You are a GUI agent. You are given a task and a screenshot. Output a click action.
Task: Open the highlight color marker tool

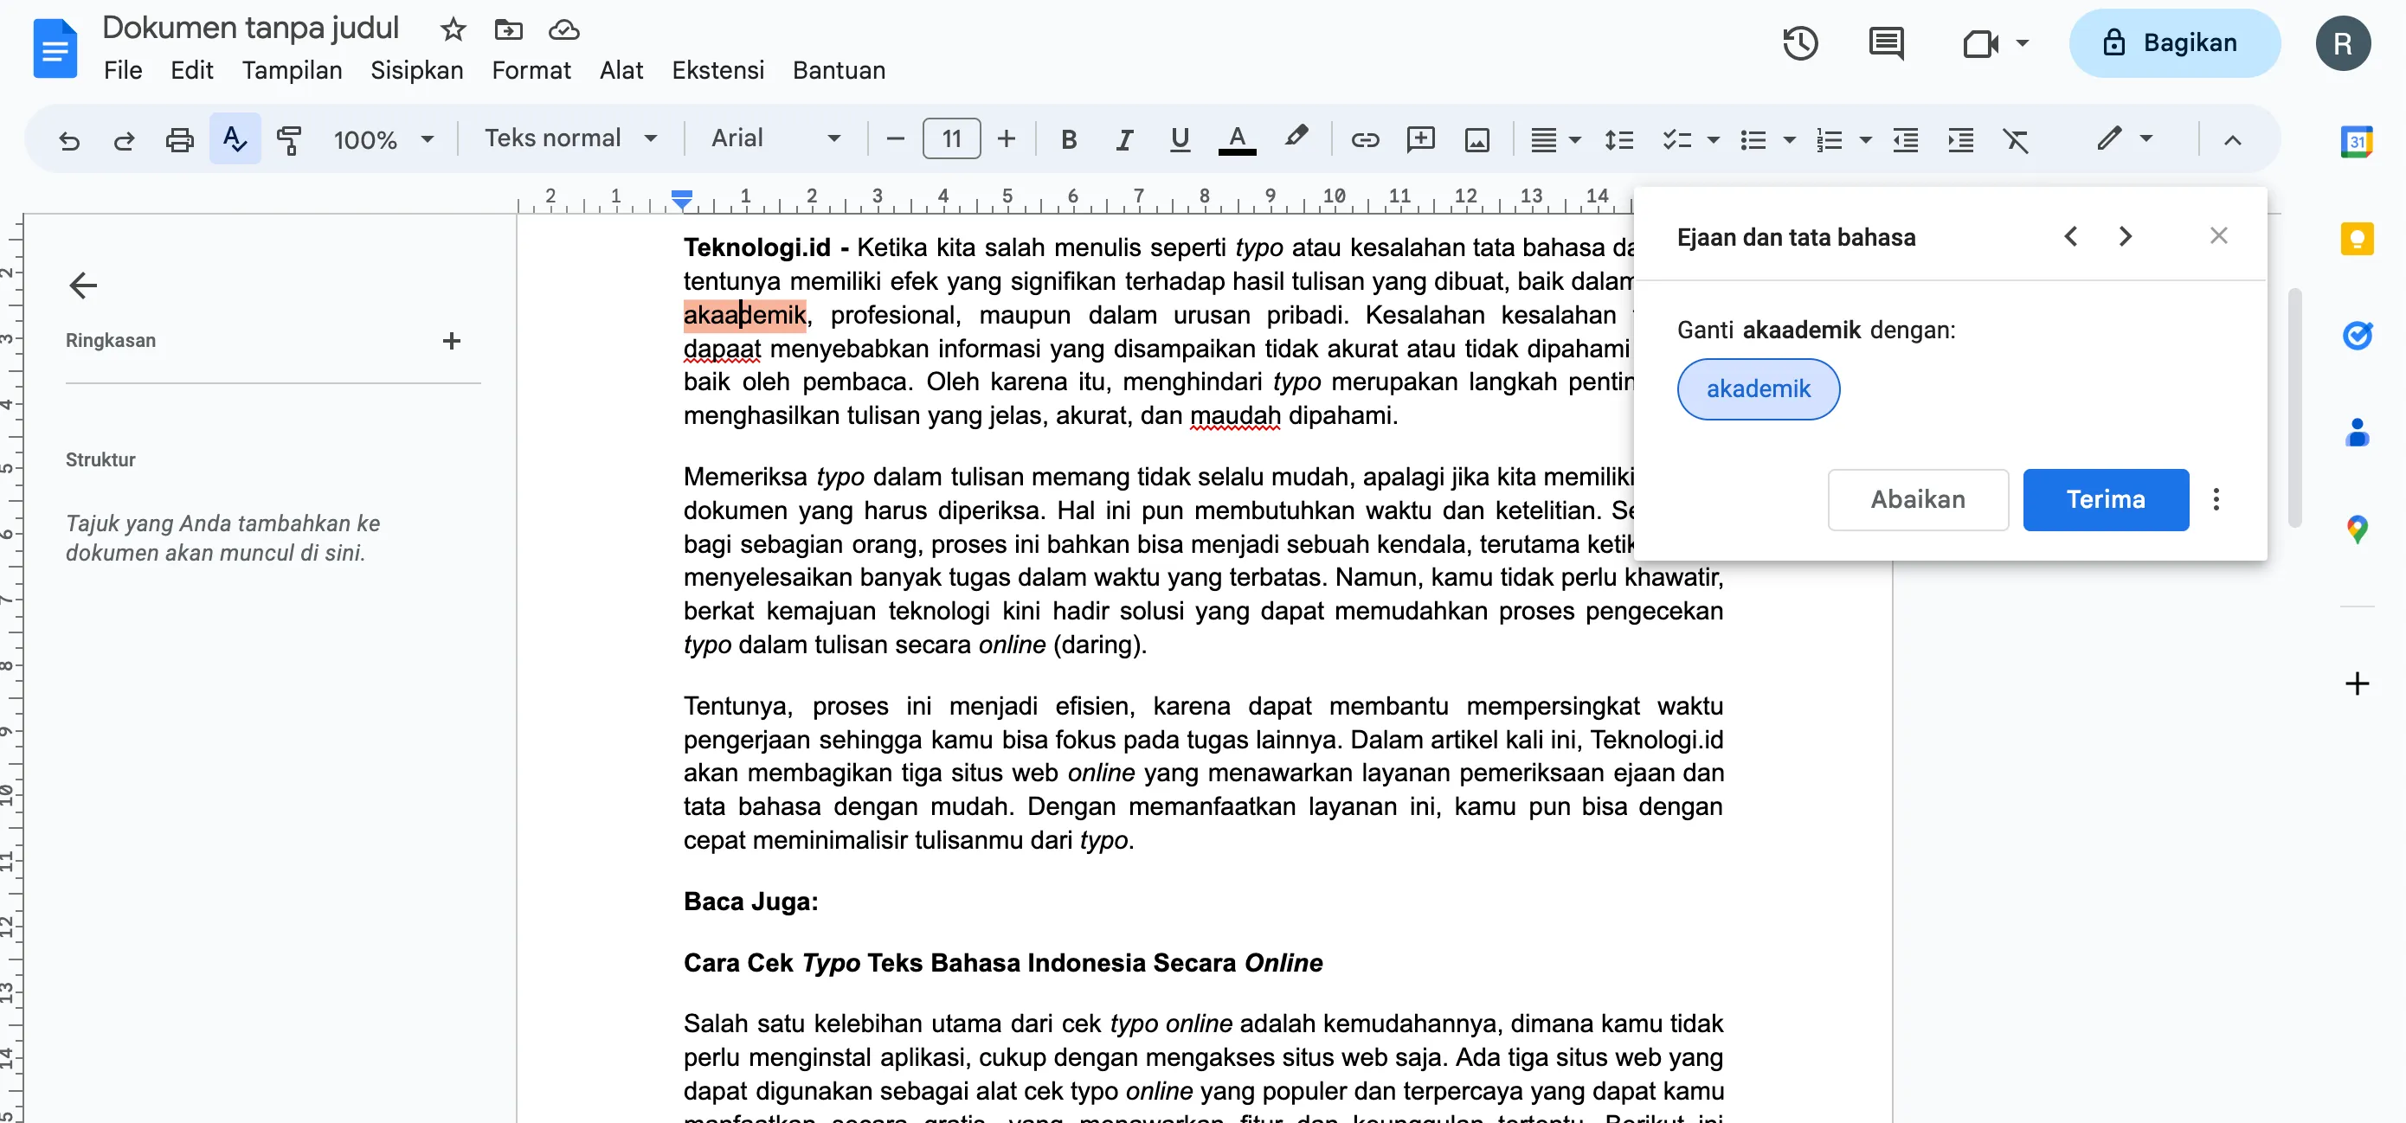coord(1295,138)
